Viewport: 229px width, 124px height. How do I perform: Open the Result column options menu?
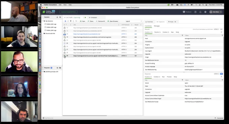[141, 25]
